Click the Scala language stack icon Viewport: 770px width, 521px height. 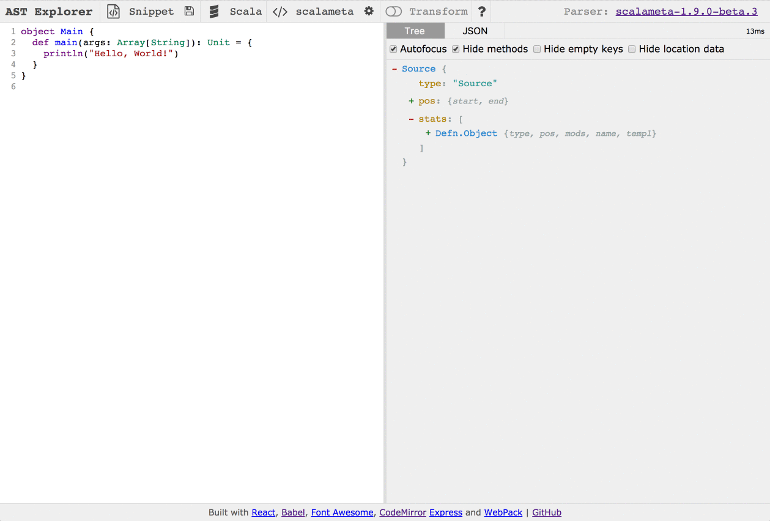214,11
